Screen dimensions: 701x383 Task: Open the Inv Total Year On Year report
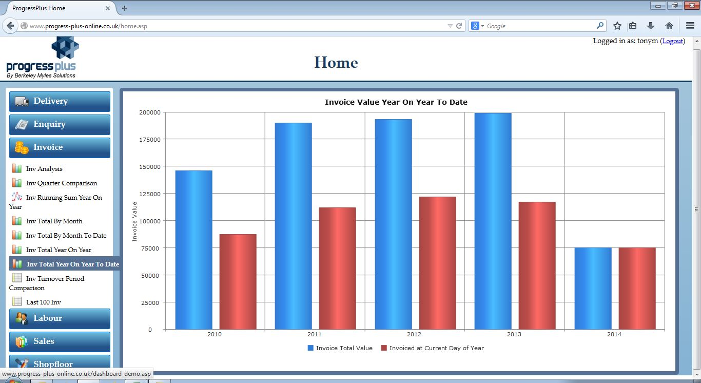[x=59, y=250]
